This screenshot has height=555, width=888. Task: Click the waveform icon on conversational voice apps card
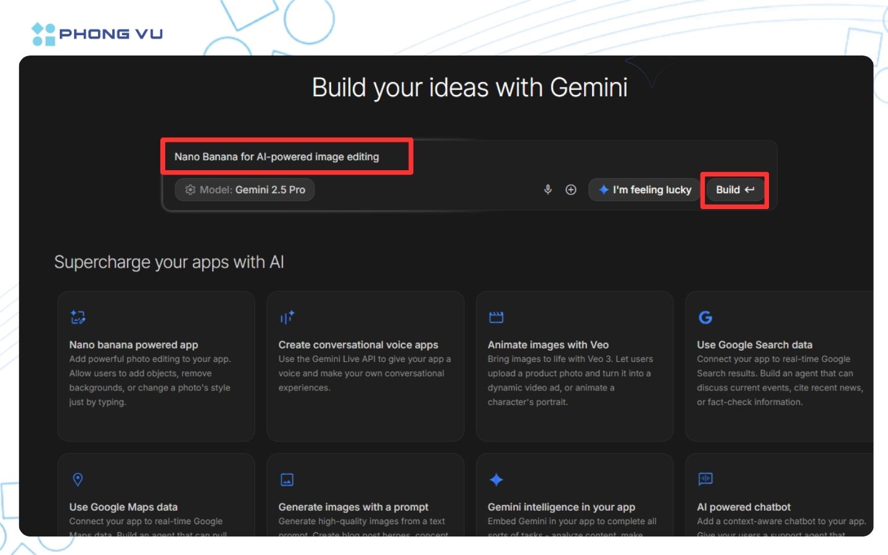[287, 317]
